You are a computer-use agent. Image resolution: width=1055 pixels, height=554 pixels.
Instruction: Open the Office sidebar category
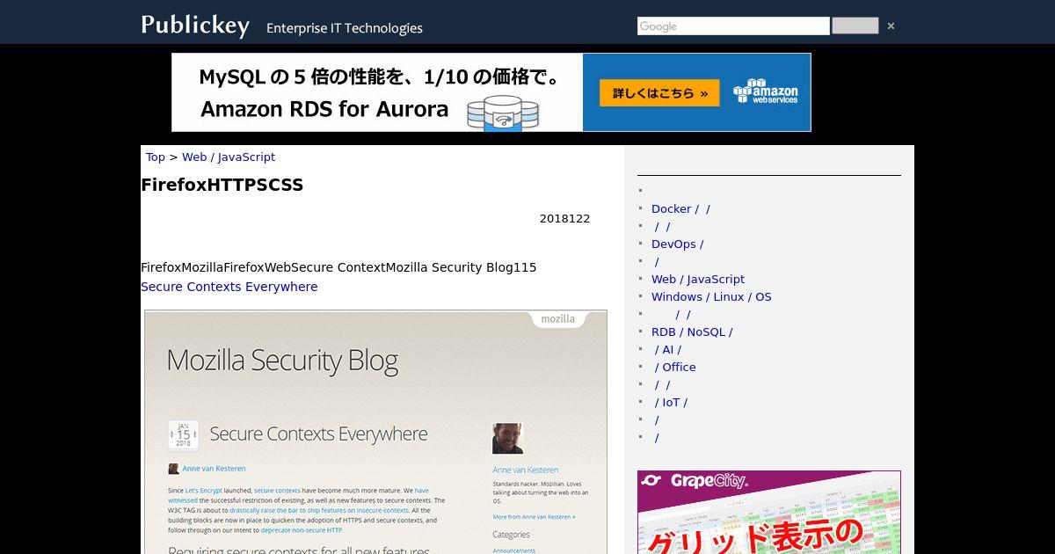coord(674,367)
